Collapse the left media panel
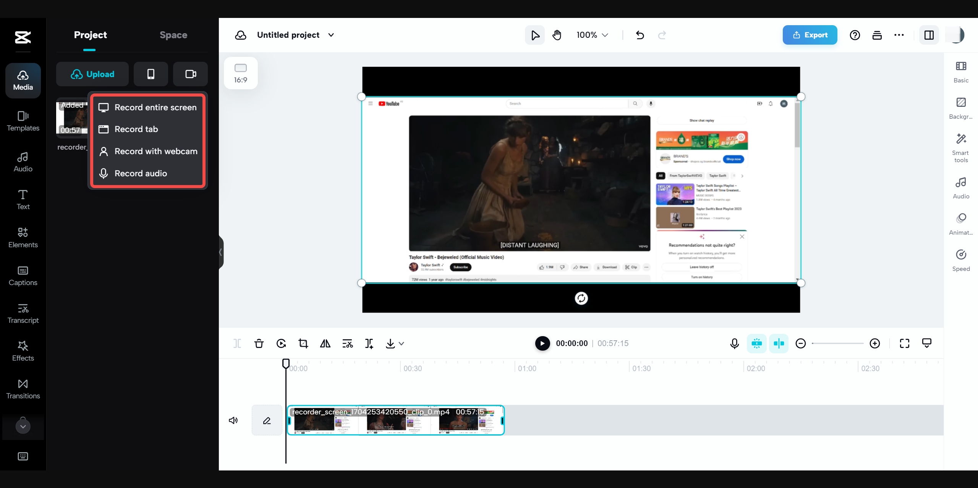The width and height of the screenshot is (978, 488). coord(221,252)
